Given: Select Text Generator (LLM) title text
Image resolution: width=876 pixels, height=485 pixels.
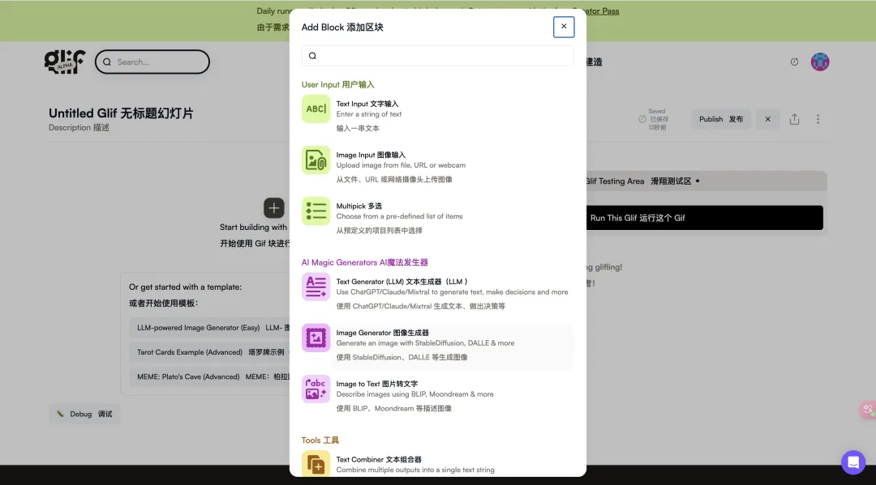Looking at the screenshot, I should tap(401, 282).
